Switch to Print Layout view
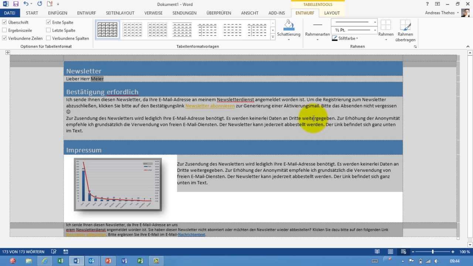The image size is (473, 266). tap(391, 252)
